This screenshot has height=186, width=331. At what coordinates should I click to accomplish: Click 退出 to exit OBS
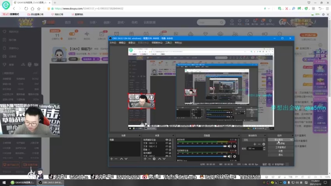coord(281,155)
